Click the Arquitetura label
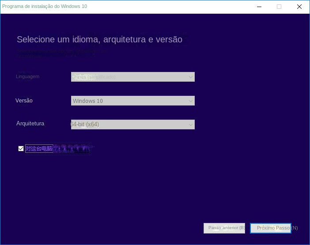 click(x=30, y=124)
